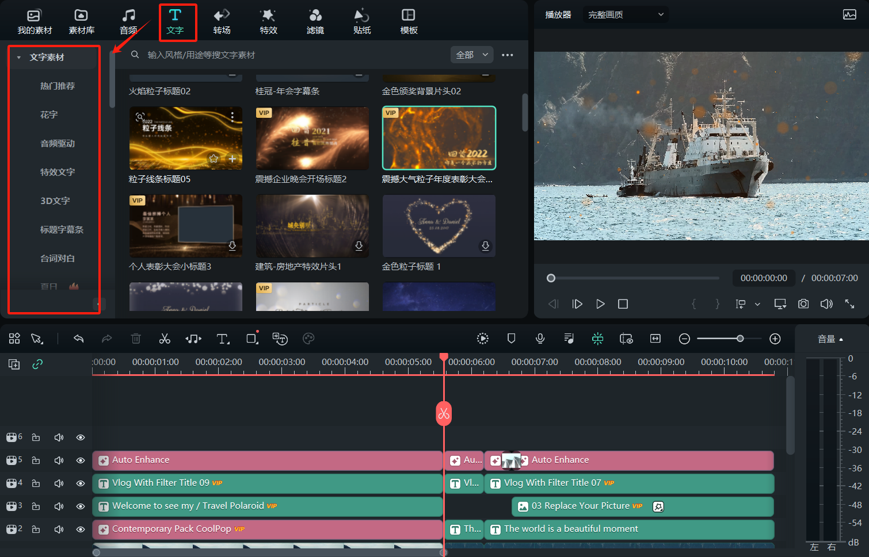Image resolution: width=869 pixels, height=557 pixels.
Task: Select the 金色粒子标题 1 heart thumbnail
Action: tap(439, 225)
